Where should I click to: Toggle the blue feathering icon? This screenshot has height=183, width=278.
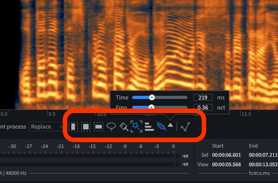[x=161, y=127]
